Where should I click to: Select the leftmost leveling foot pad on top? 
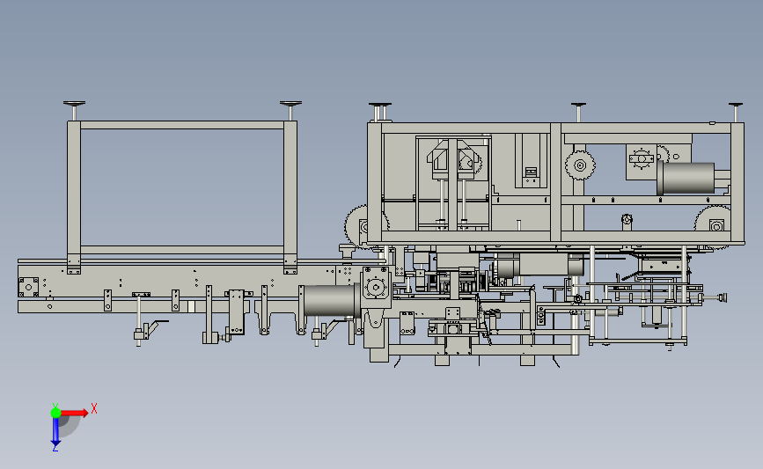tap(75, 104)
